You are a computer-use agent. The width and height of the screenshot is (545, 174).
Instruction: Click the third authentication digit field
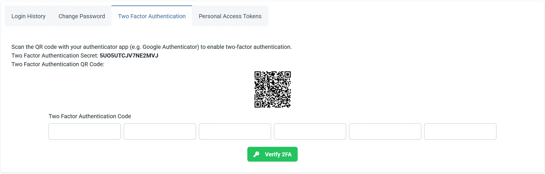(x=235, y=132)
